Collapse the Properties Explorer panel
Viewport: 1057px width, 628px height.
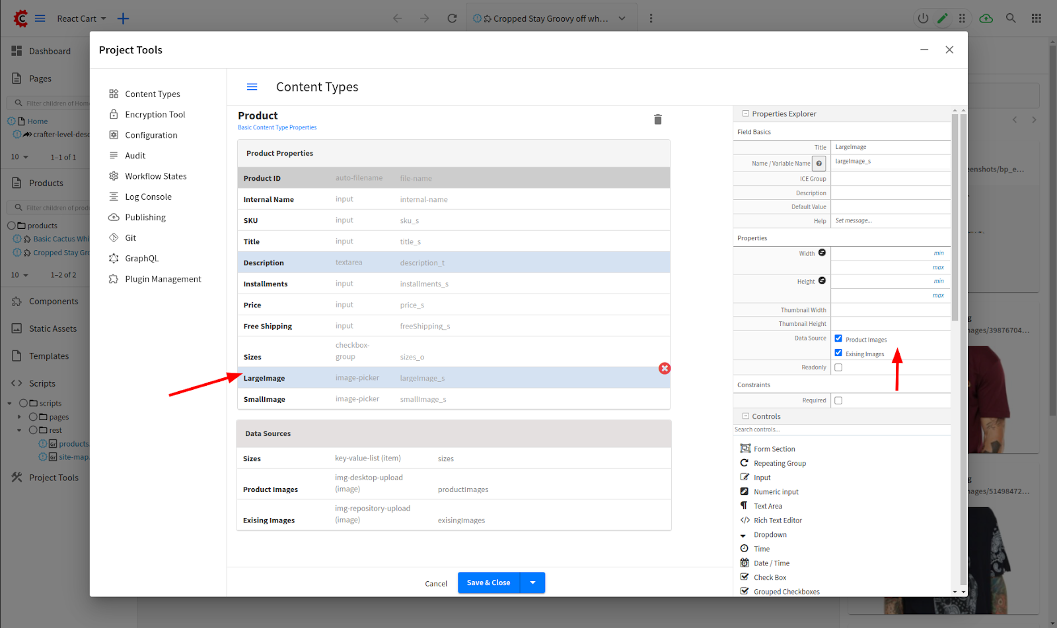746,113
